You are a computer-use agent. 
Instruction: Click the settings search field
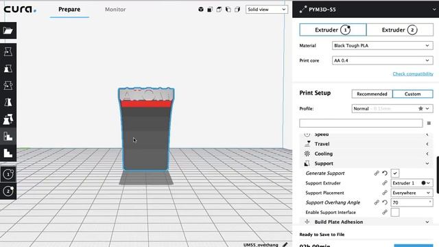point(361,123)
